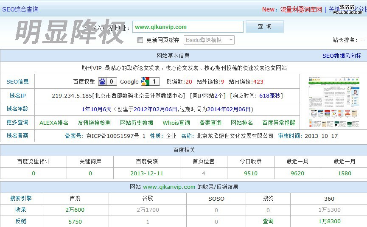The image size is (367, 227).
Task: Click the 关键词库 value 0
Action: coord(90,174)
